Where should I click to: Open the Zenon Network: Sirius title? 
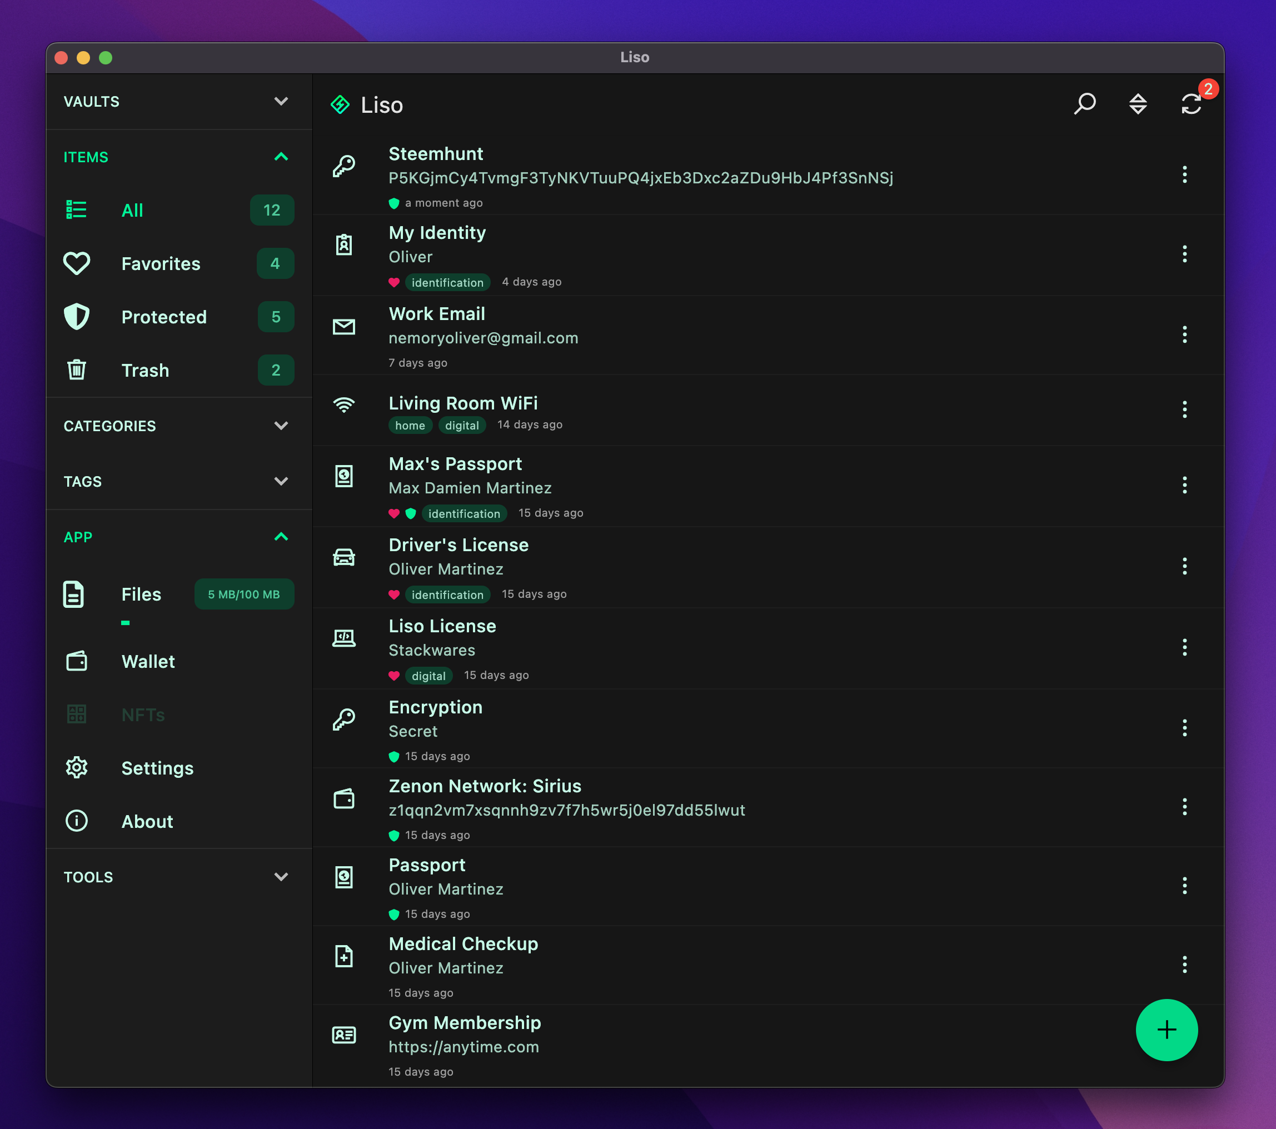[485, 786]
